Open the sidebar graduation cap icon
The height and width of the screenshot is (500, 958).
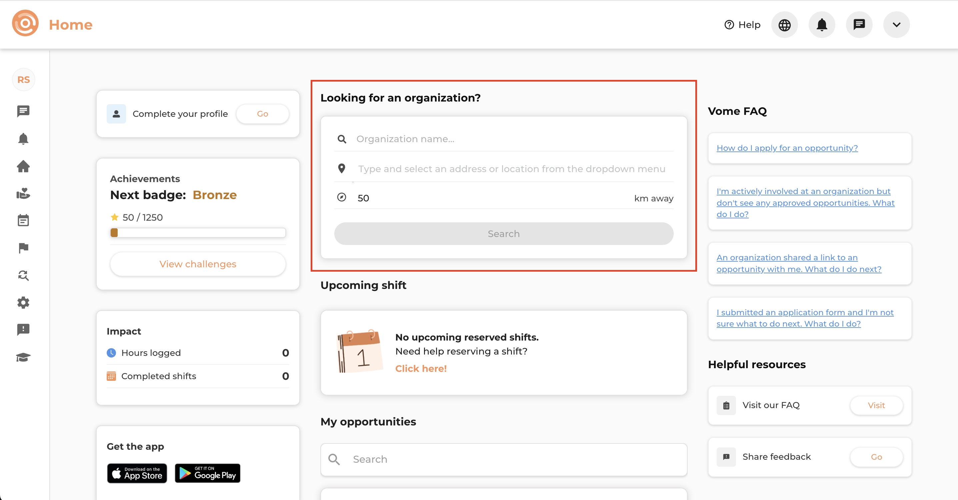[23, 357]
